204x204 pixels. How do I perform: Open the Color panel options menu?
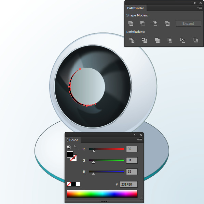pos(140,140)
